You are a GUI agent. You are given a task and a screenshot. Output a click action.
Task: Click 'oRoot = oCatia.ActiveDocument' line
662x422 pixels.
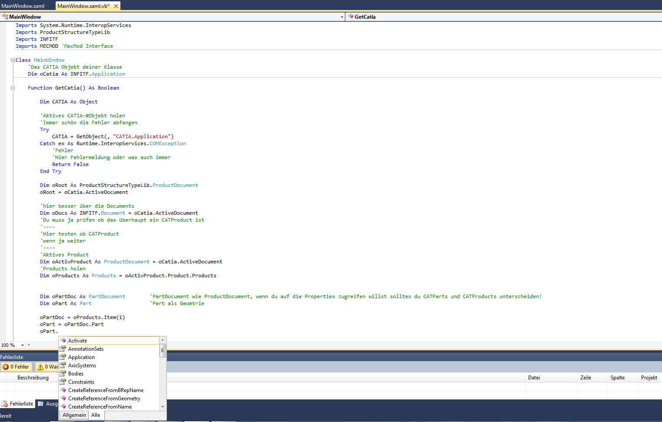(84, 192)
